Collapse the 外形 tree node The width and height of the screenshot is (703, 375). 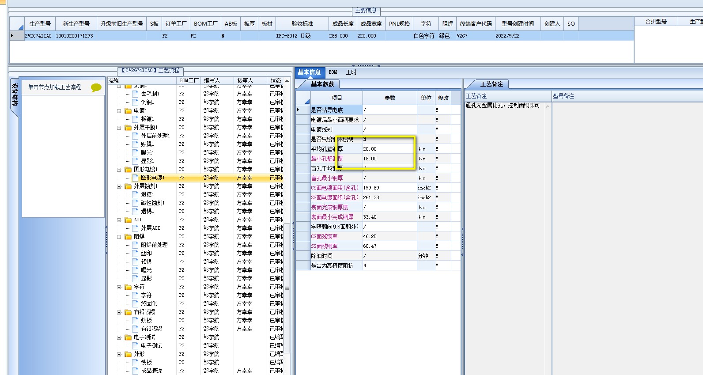point(119,354)
